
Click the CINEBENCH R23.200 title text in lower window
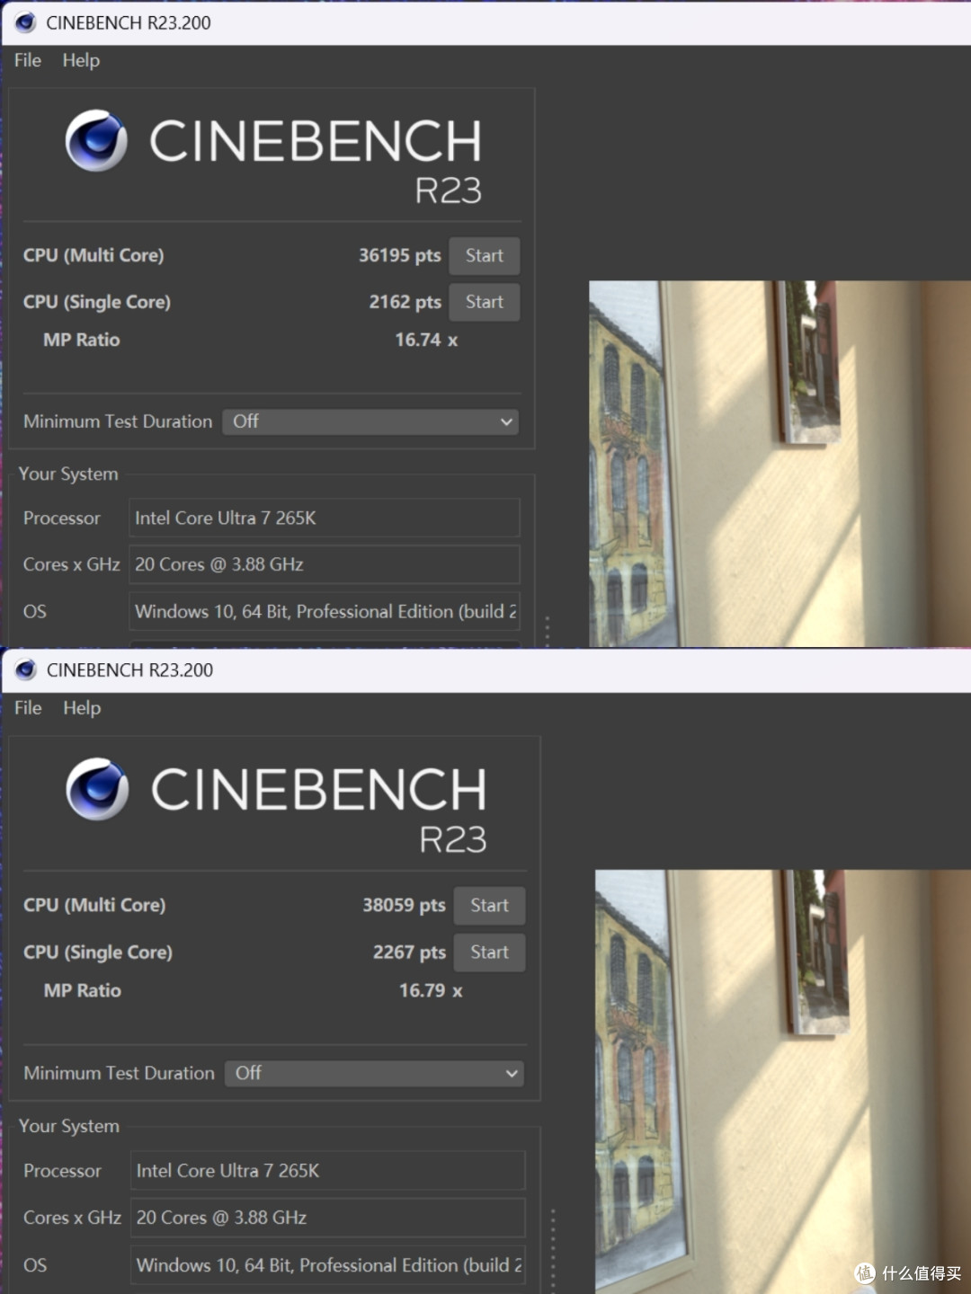129,669
